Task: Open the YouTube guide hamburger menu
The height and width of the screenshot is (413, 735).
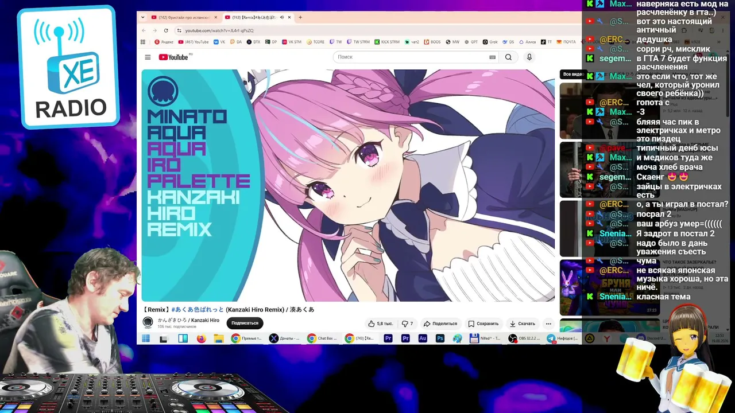Action: point(148,57)
